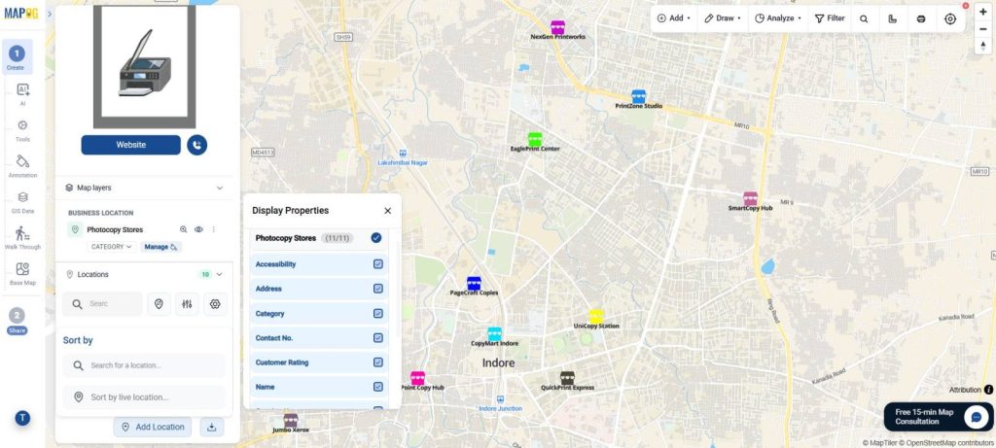996x448 pixels.
Task: Click the Point Copy Hub map marker
Action: click(x=417, y=378)
